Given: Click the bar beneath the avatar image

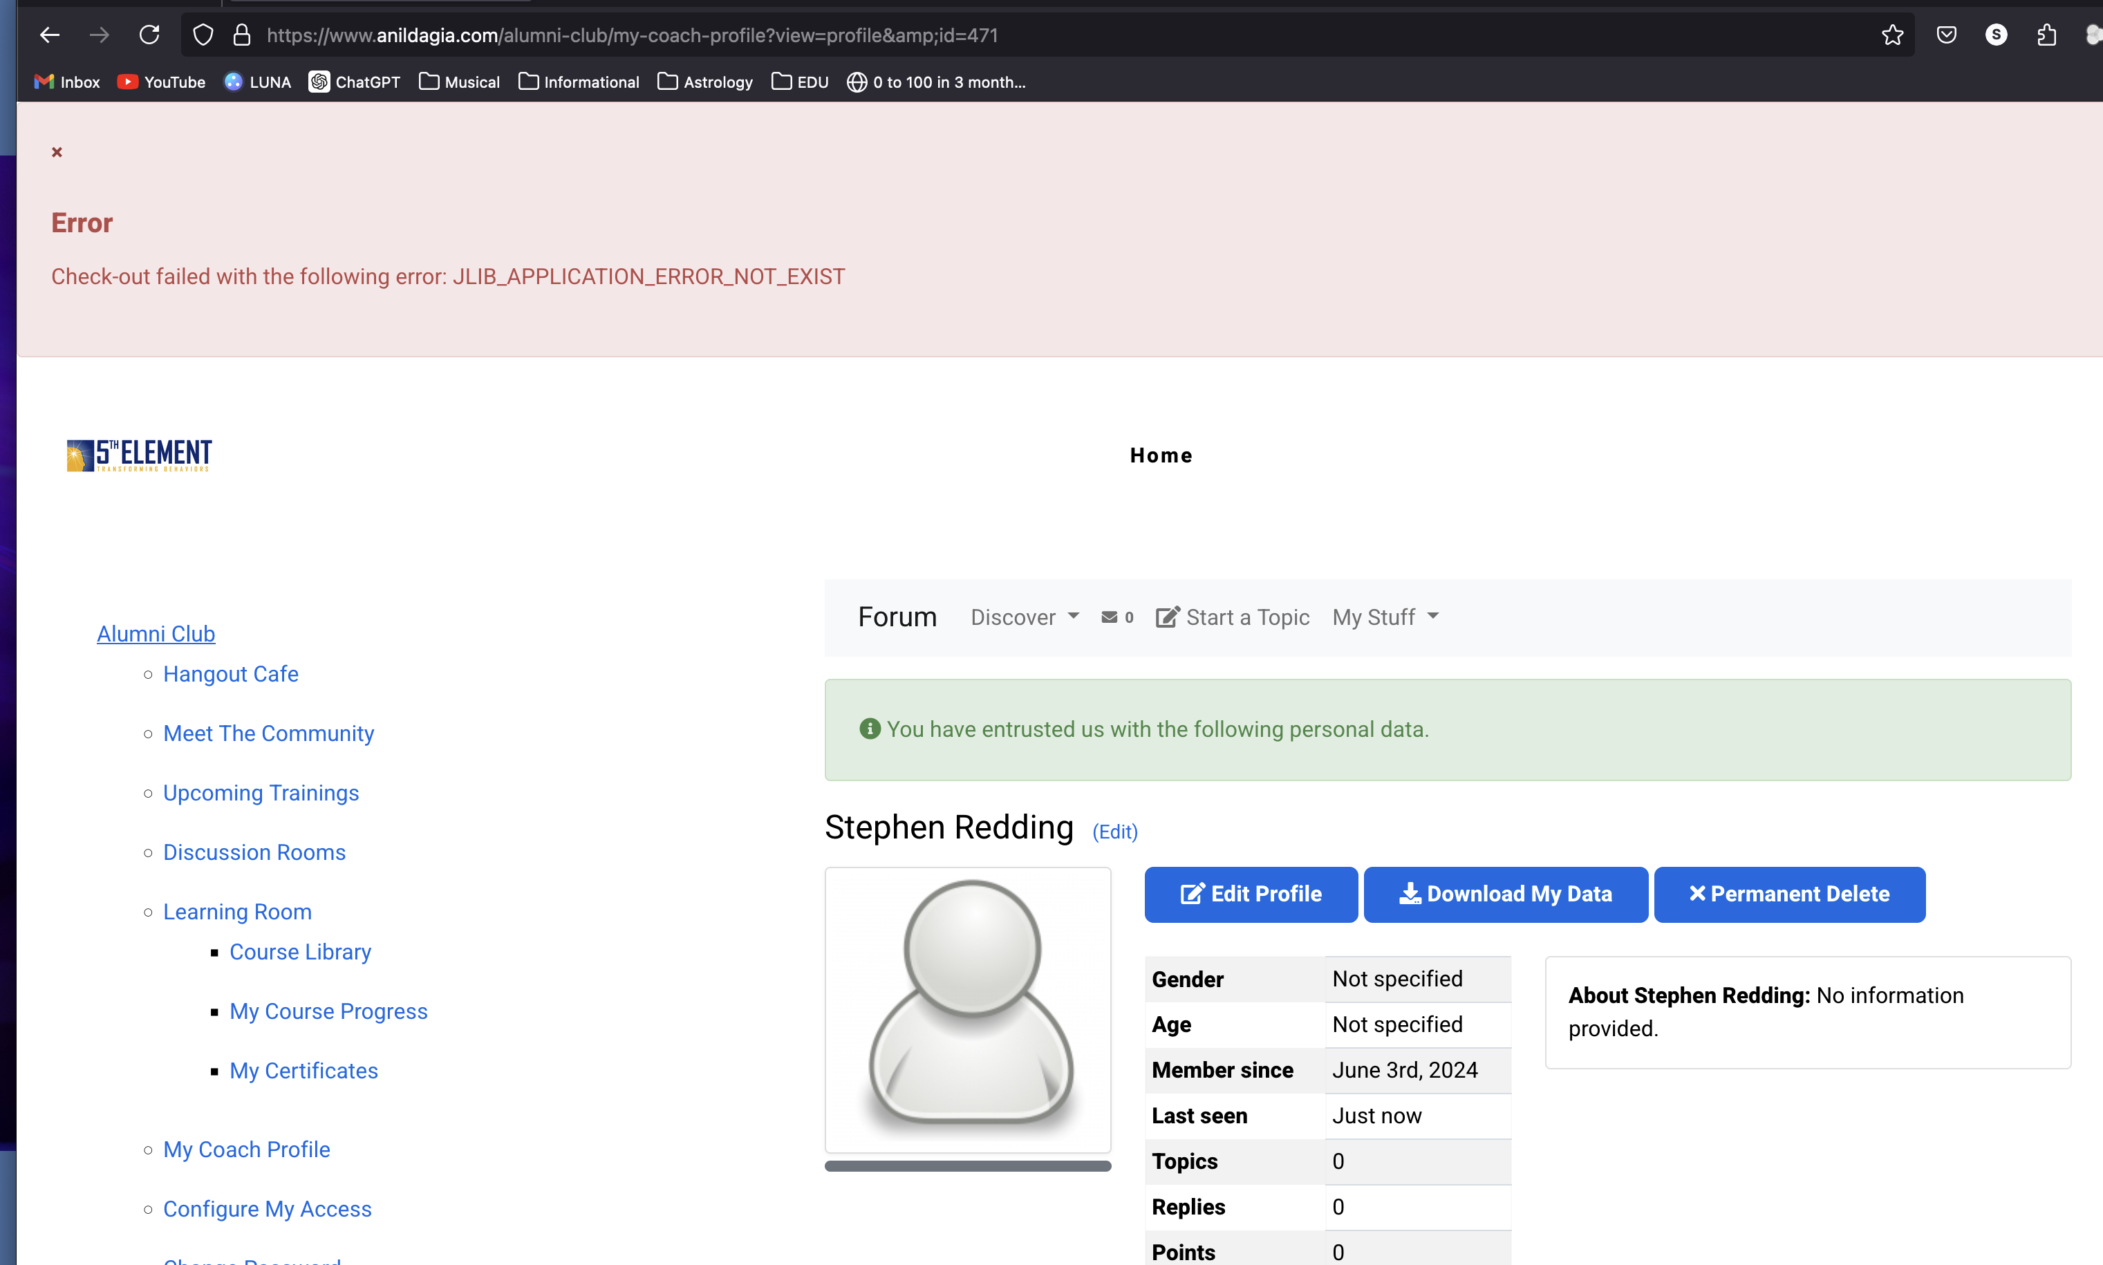Looking at the screenshot, I should click(968, 1166).
